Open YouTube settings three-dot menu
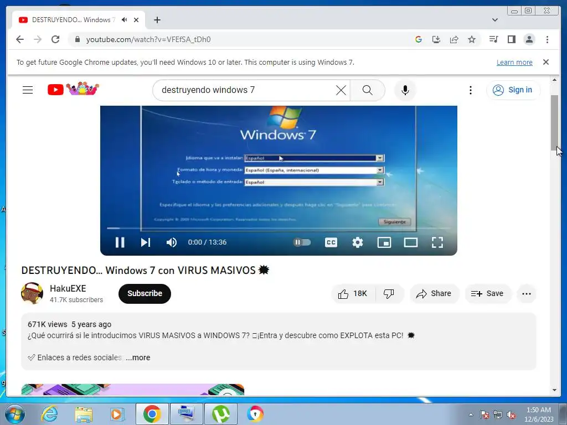Viewport: 567px width, 425px height. pos(471,90)
